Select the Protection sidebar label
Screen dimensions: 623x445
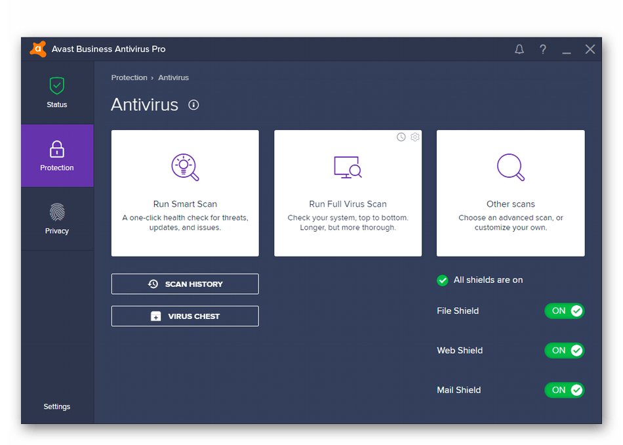tap(57, 168)
